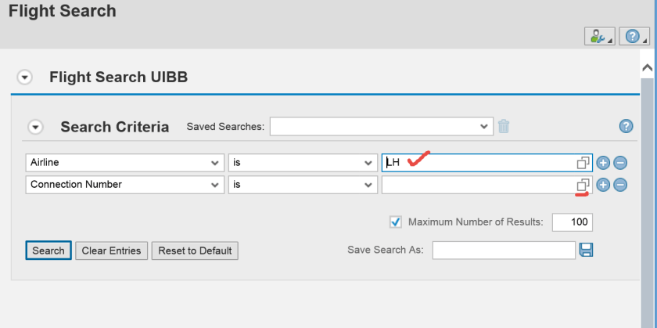Remove the Airline criterion row
This screenshot has height=328, width=657.
pos(619,163)
